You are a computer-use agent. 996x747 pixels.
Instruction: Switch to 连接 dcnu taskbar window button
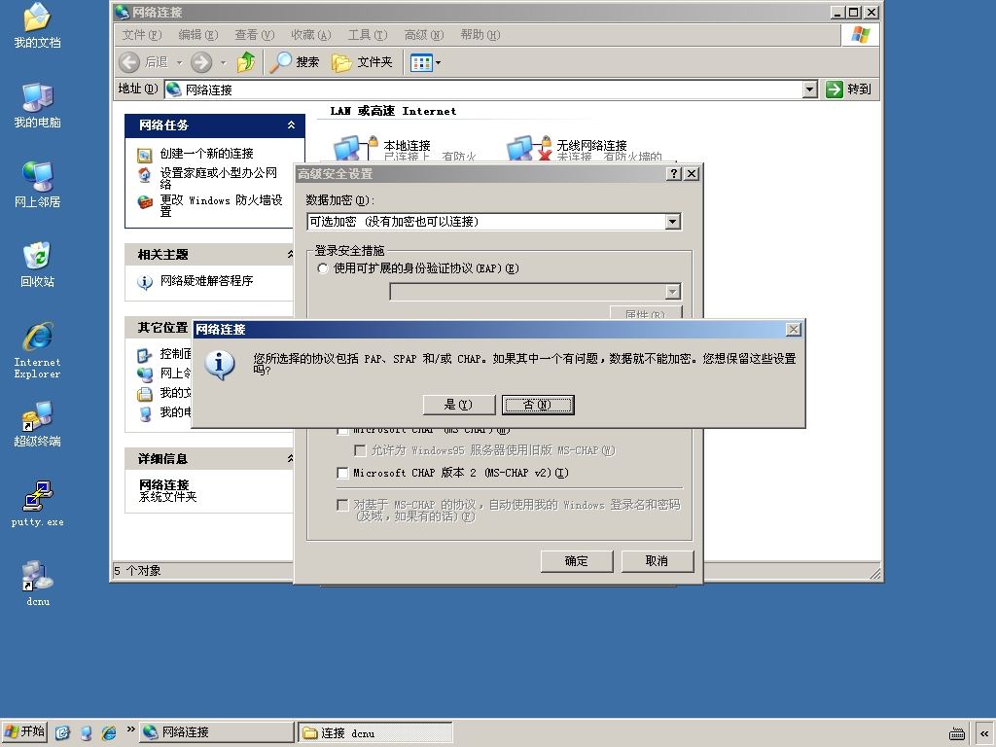pos(374,732)
